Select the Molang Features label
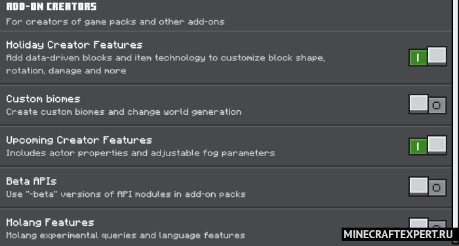The height and width of the screenshot is (246, 459). [50, 222]
